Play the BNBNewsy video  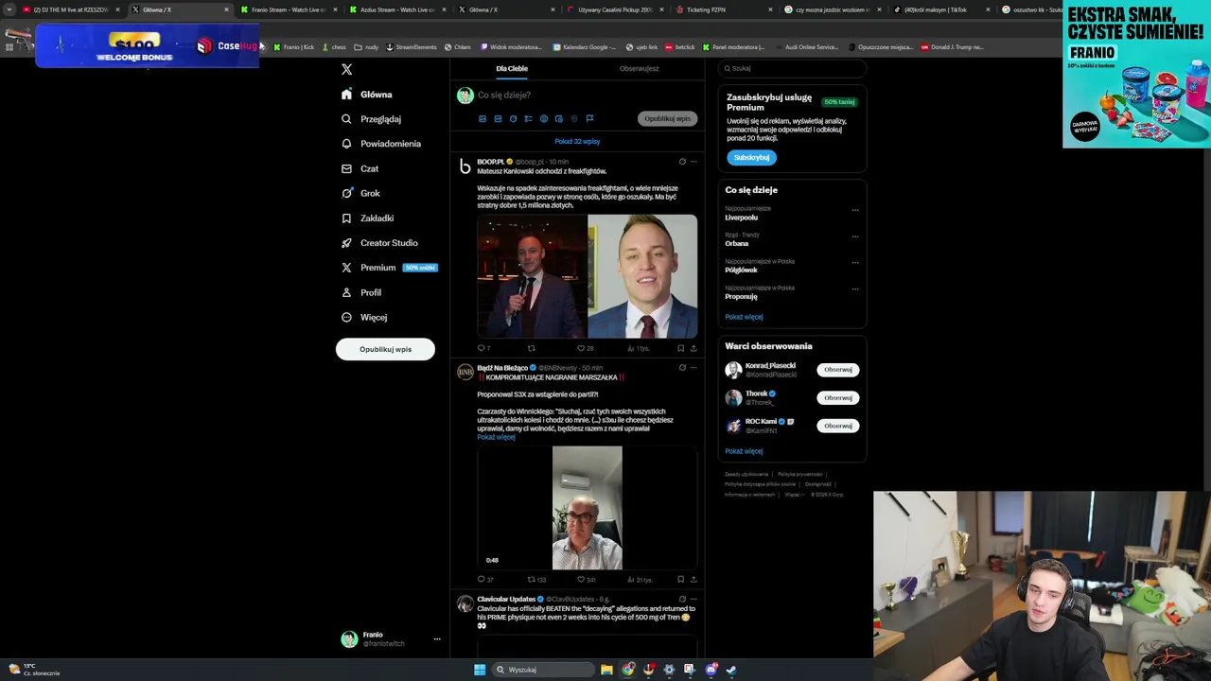pos(588,509)
